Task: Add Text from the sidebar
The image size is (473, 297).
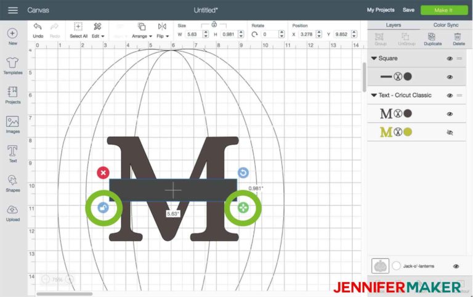Action: click(x=13, y=154)
